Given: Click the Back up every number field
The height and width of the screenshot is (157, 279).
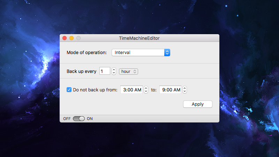Looking at the screenshot, I should [105, 71].
